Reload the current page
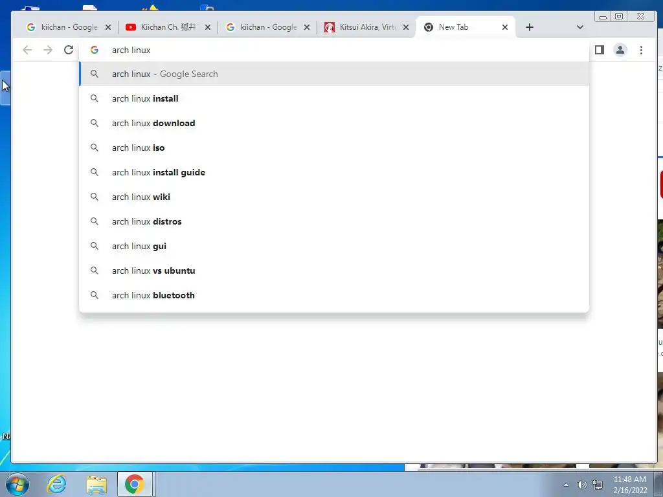This screenshot has width=663, height=497. [x=69, y=50]
